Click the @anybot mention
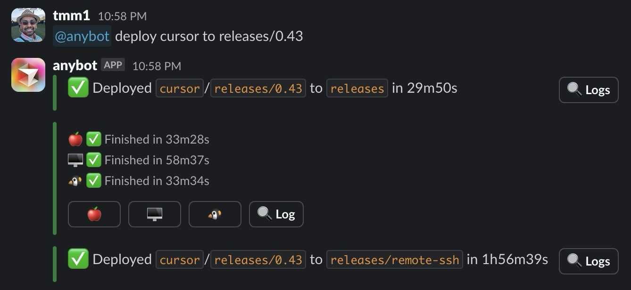631x290 pixels. point(82,36)
